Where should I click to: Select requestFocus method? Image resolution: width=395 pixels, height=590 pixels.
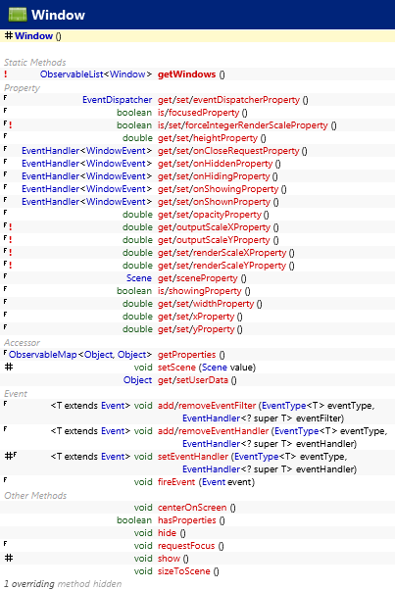pos(186,546)
